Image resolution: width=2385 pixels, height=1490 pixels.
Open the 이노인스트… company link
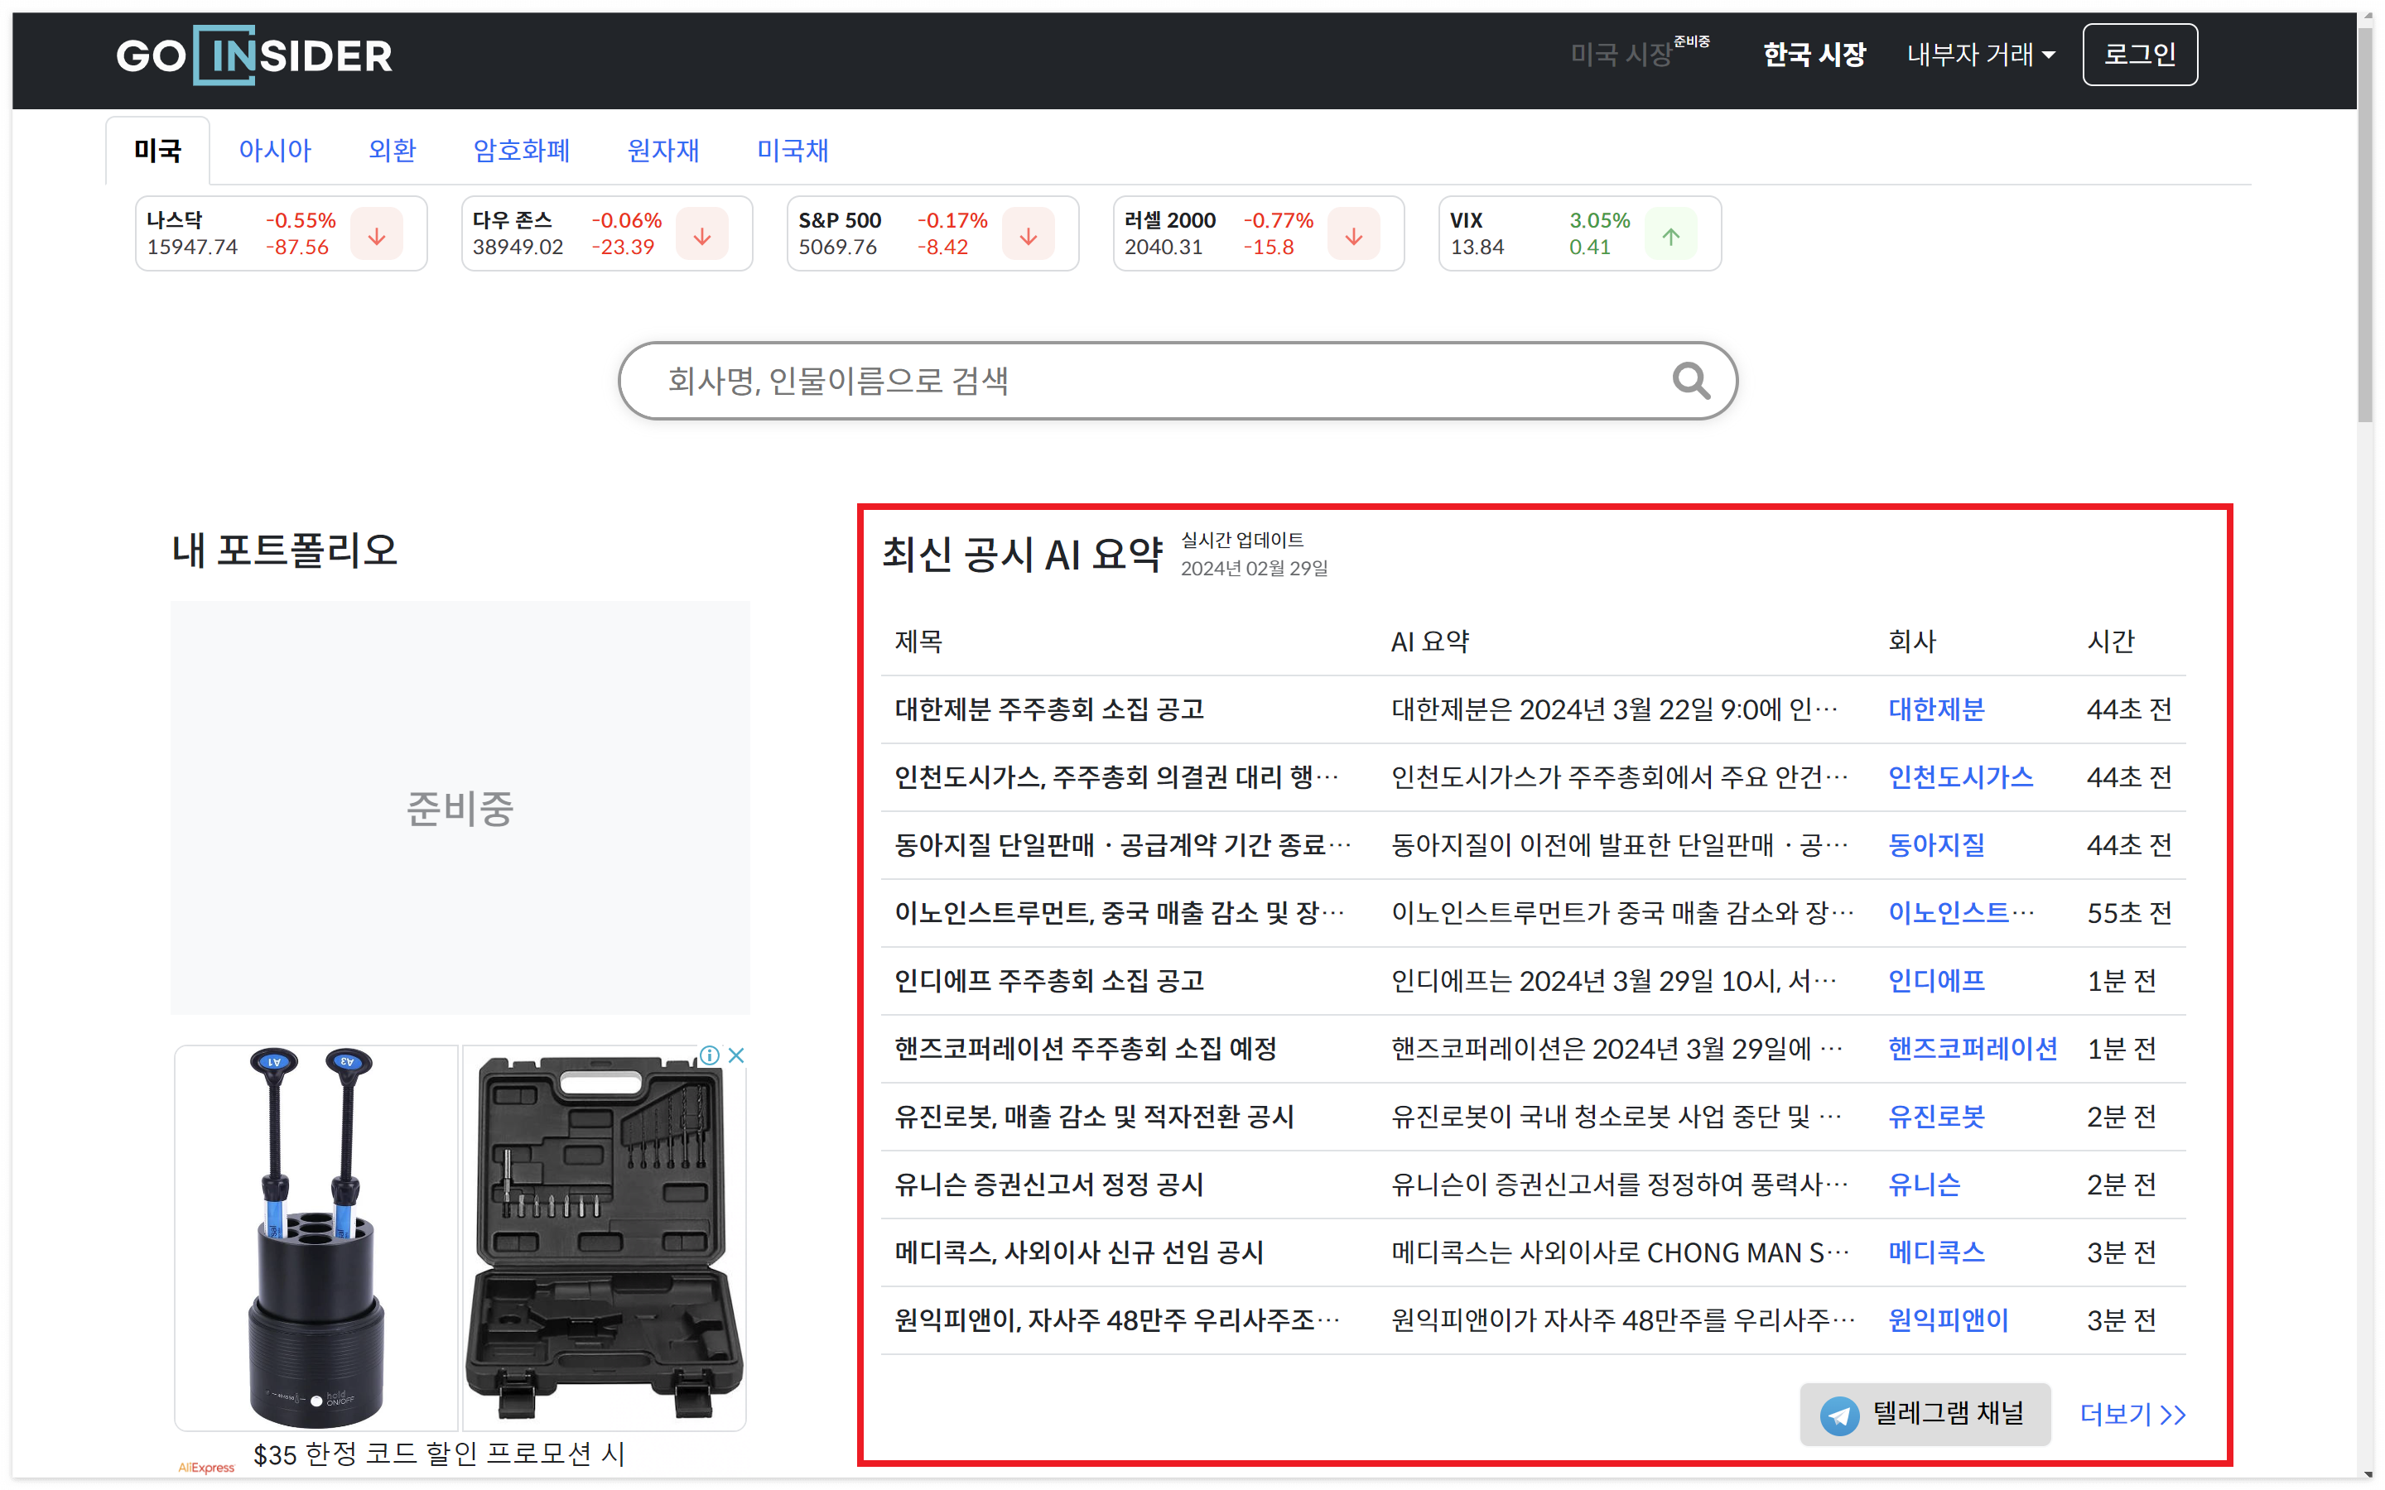click(x=1961, y=914)
